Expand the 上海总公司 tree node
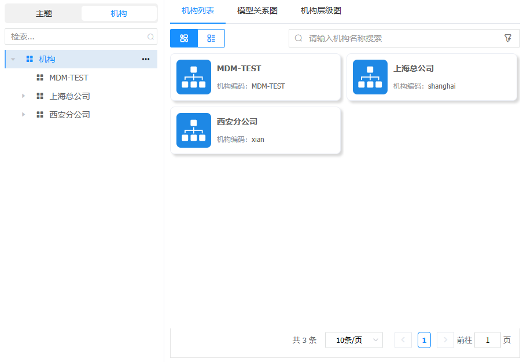Image resolution: width=527 pixels, height=362 pixels. click(x=24, y=96)
